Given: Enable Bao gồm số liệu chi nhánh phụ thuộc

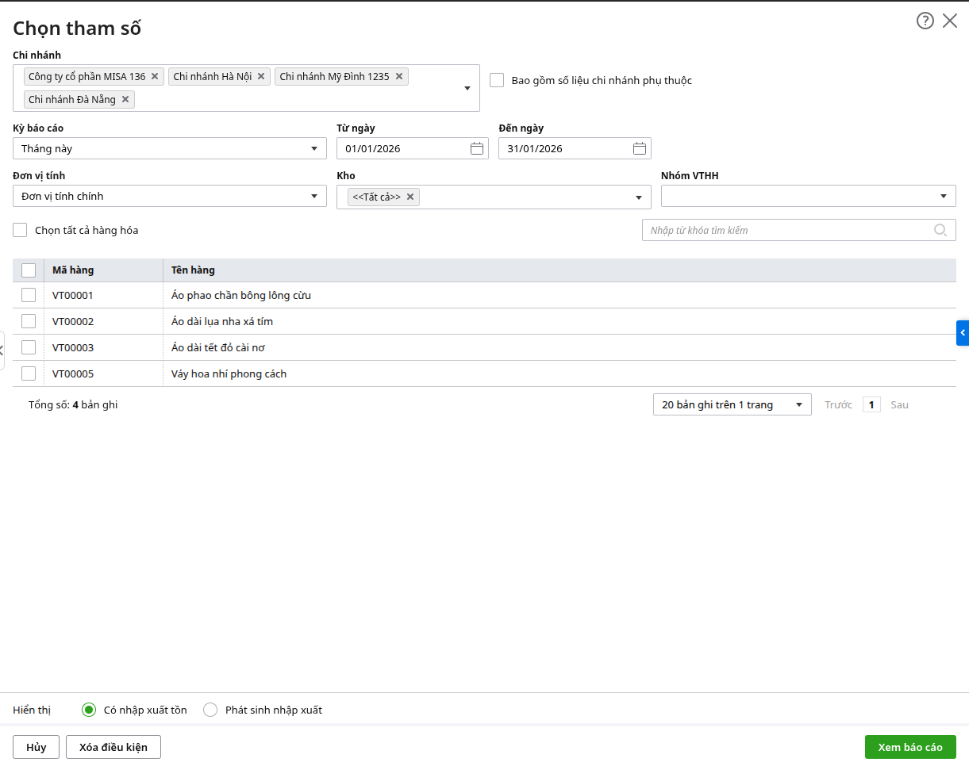Looking at the screenshot, I should (497, 80).
